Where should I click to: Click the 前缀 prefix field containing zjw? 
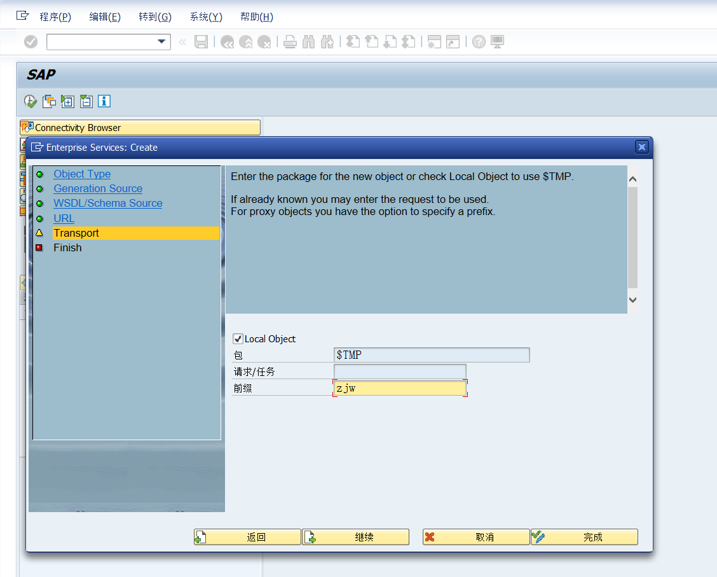pyautogui.click(x=400, y=389)
